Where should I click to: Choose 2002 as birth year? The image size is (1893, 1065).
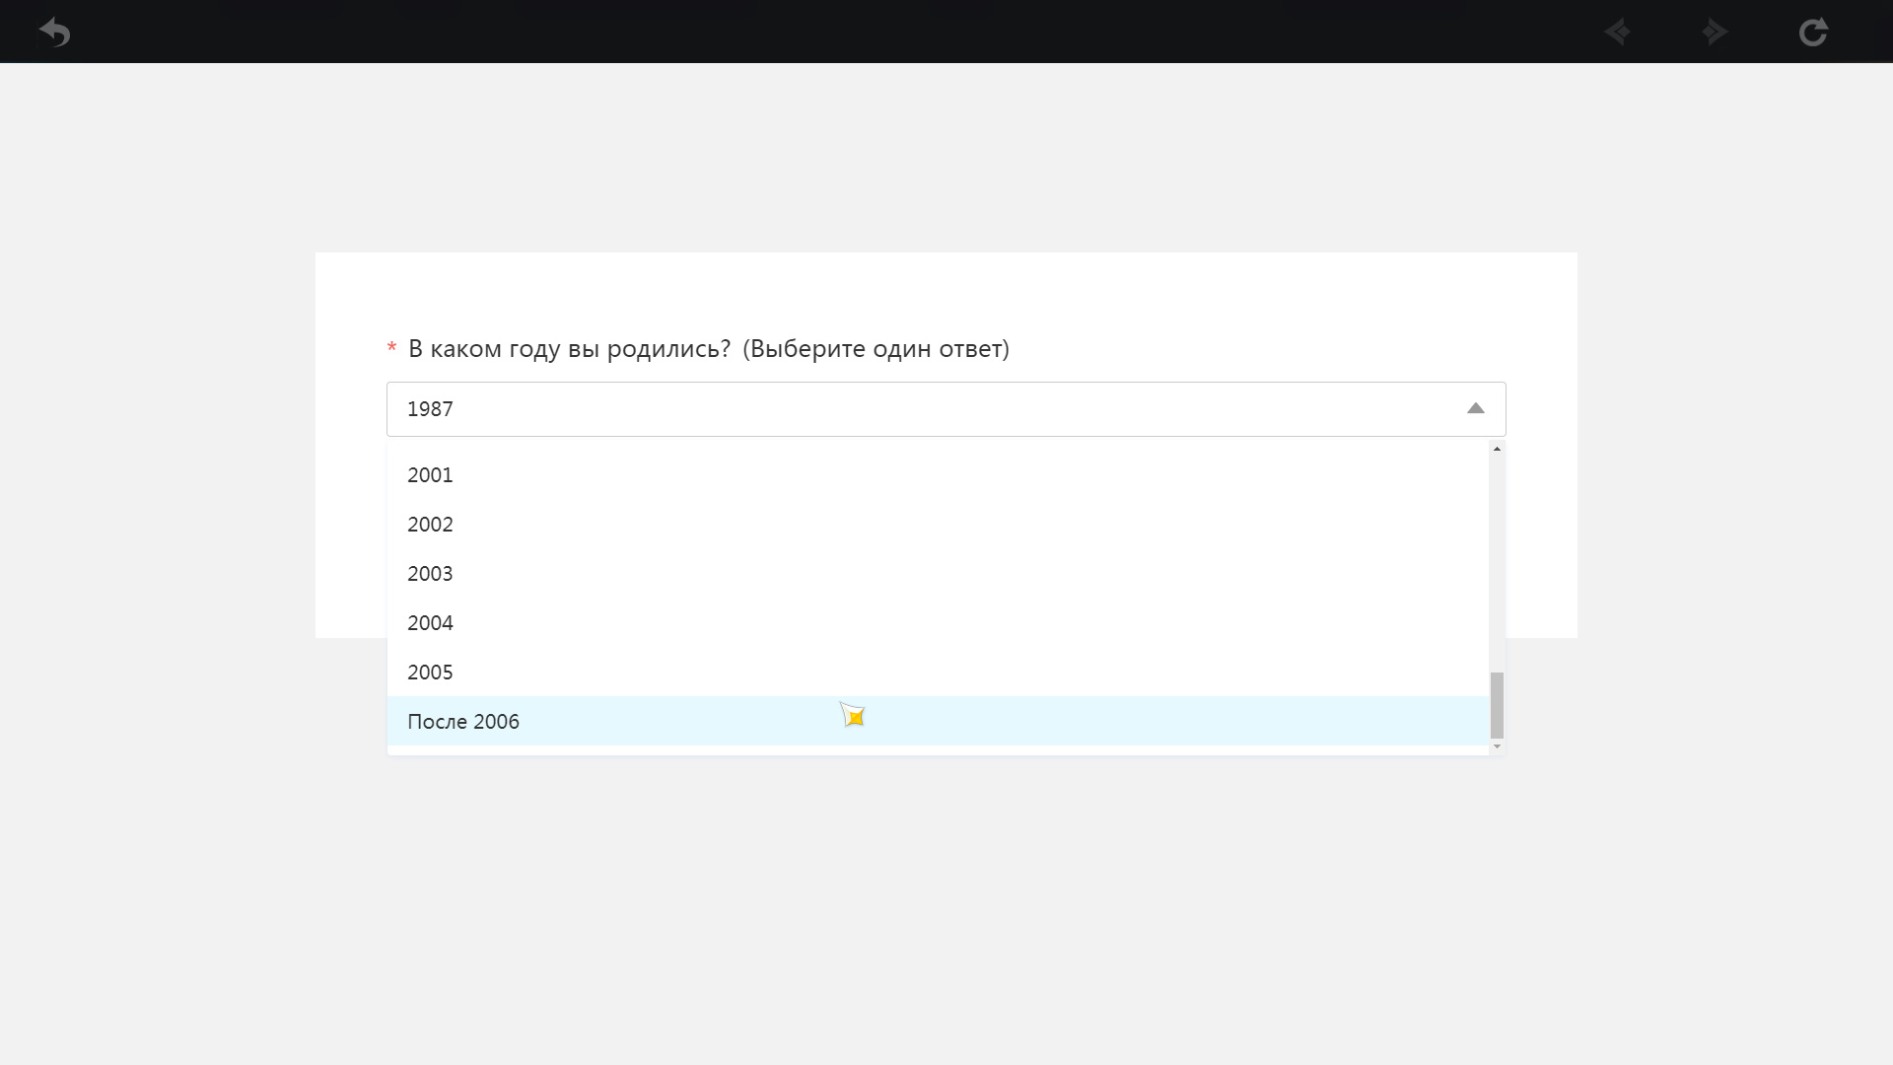(431, 525)
